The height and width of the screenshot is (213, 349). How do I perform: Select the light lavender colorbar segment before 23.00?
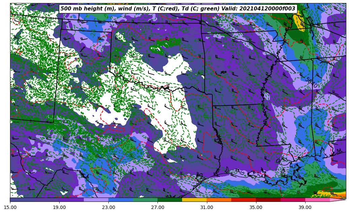pos(96,200)
